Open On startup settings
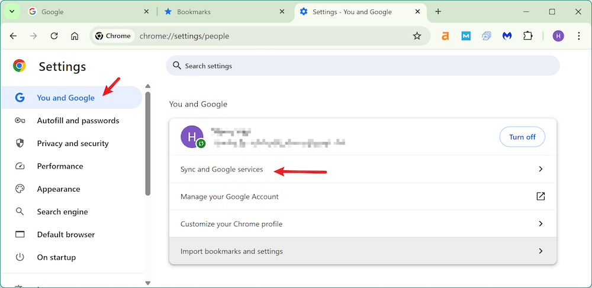Viewport: 592px width, 288px height. coord(72,257)
